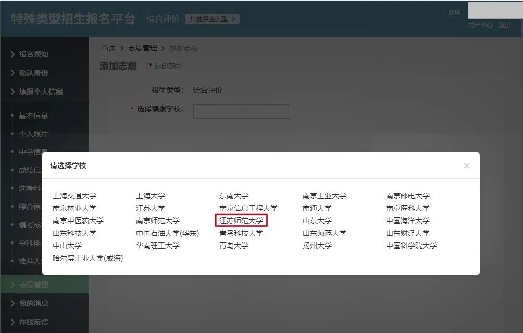Choose 南通大学 option

tap(317, 208)
